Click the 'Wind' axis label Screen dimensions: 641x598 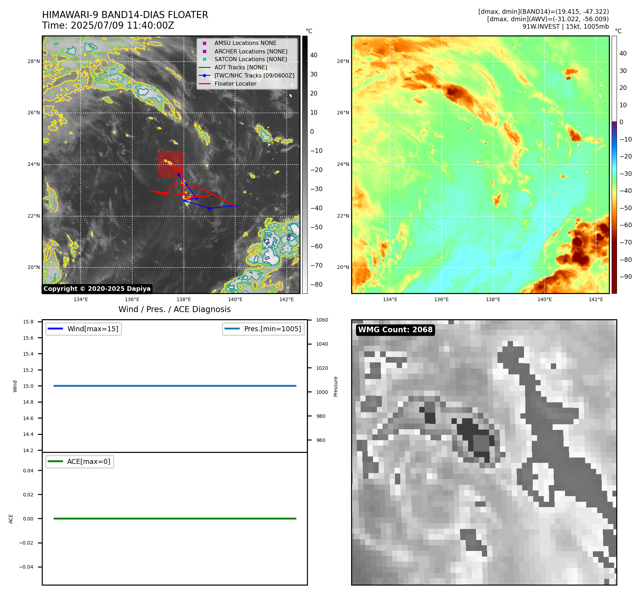(15, 386)
